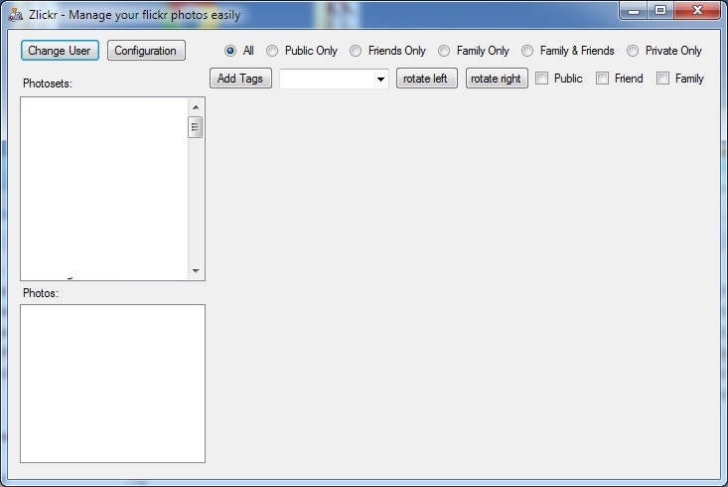Click inside the Photos list box
This screenshot has height=487, width=728.
(113, 384)
